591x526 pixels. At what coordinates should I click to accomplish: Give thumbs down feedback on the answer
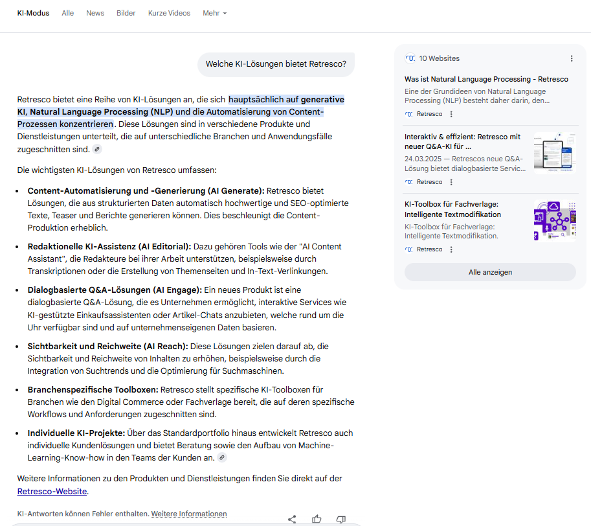point(340,519)
